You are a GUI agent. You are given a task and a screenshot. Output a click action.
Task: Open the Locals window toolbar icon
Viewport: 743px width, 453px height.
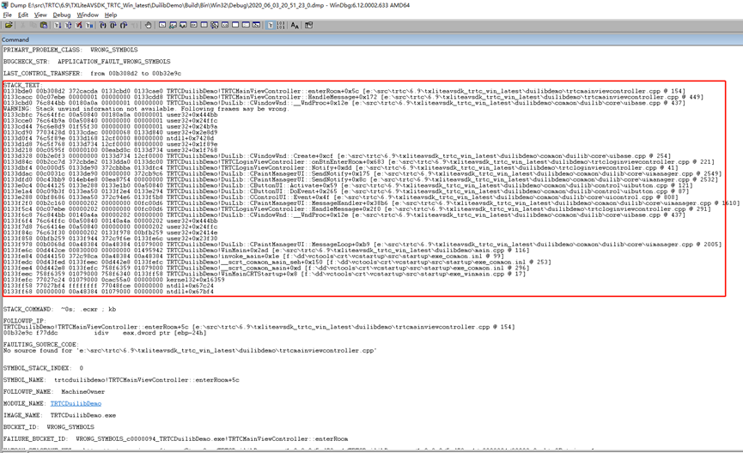pos(183,25)
